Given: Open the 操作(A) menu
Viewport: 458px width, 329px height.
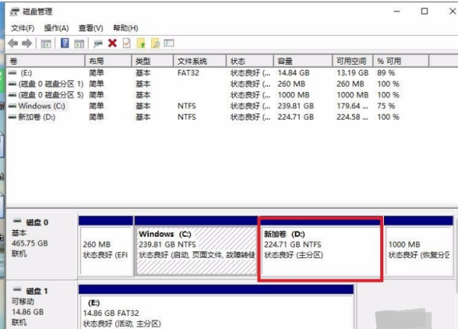Looking at the screenshot, I should pyautogui.click(x=56, y=28).
